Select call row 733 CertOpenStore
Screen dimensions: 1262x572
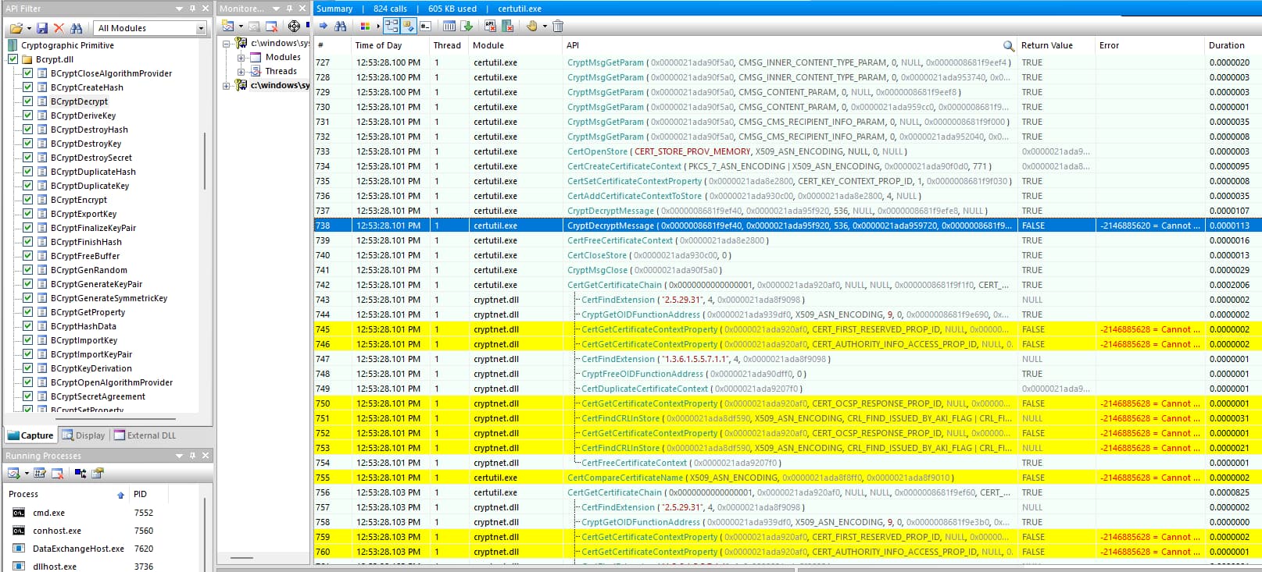pos(787,151)
